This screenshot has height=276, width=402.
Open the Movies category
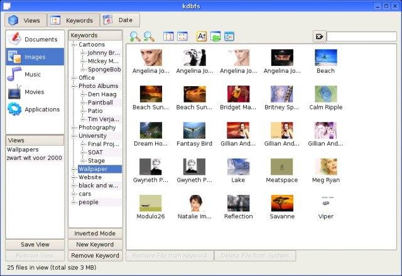(35, 92)
